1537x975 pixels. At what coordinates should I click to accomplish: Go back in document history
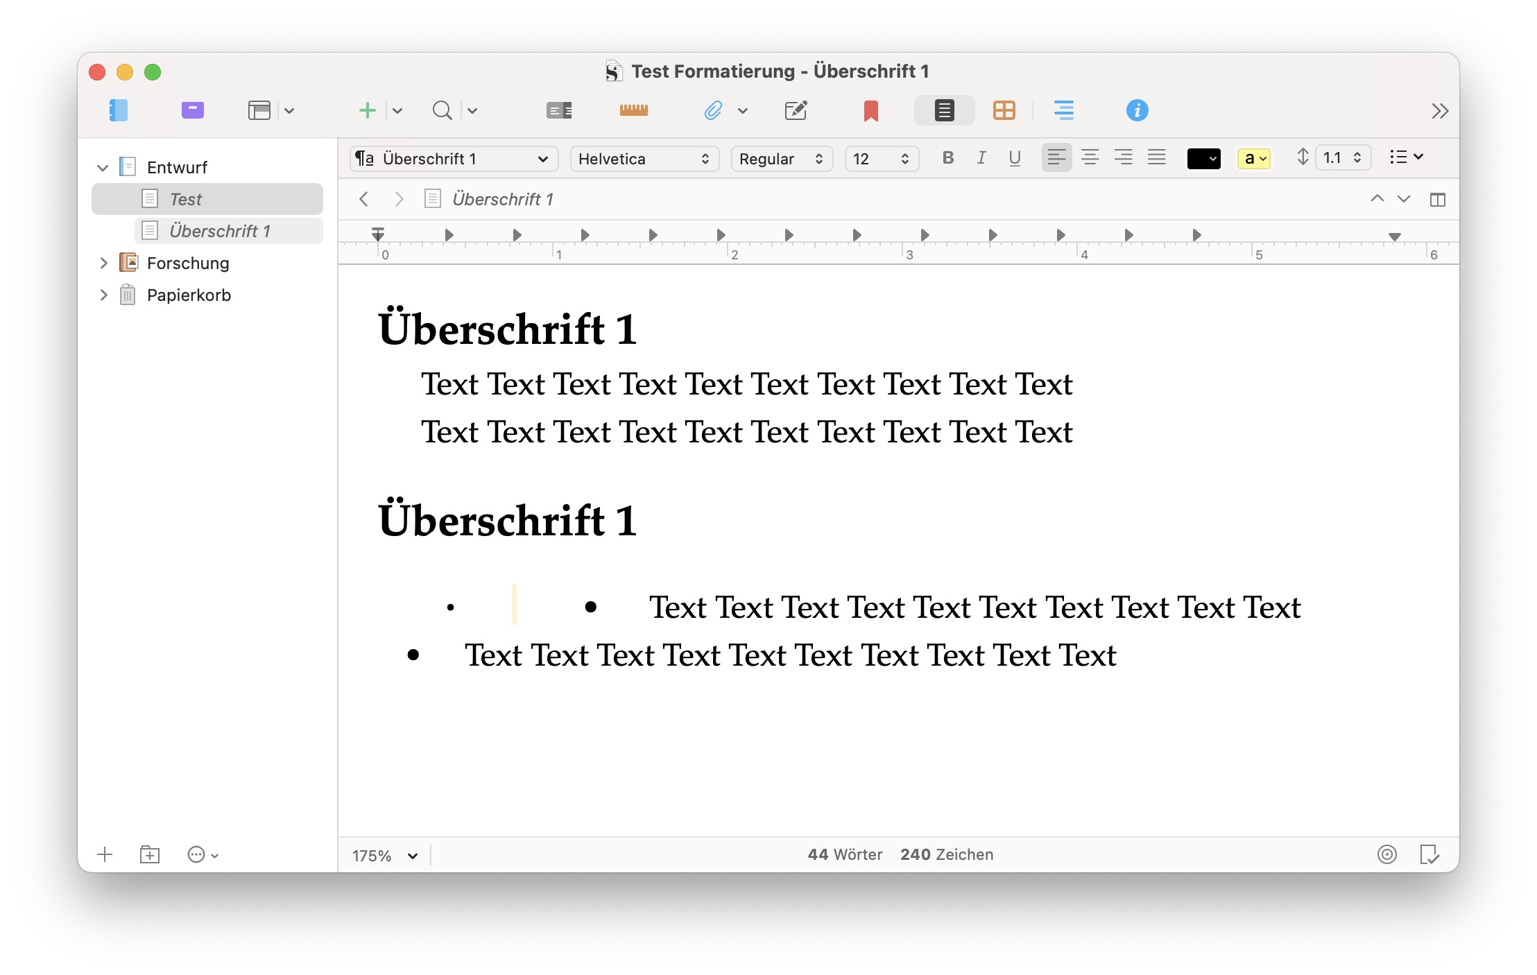coord(363,200)
